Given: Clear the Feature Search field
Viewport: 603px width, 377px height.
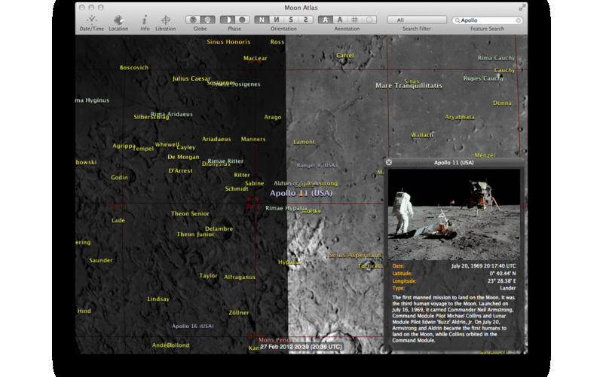Looking at the screenshot, I should (x=519, y=20).
